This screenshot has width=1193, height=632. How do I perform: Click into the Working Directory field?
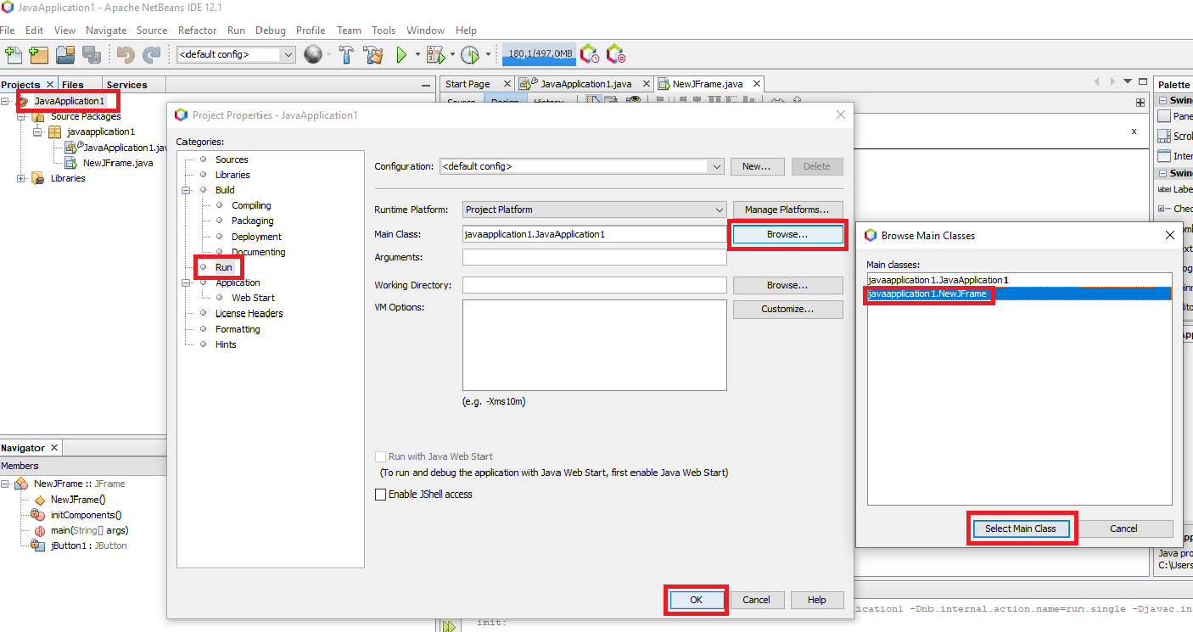point(594,285)
